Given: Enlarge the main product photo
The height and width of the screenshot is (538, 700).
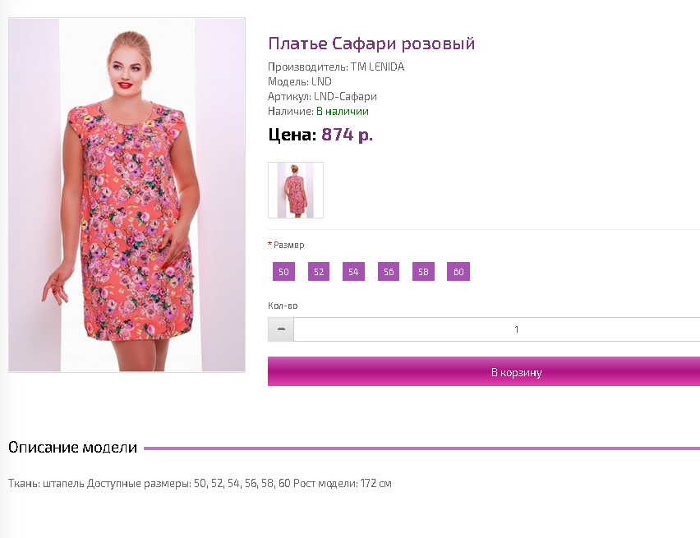Looking at the screenshot, I should [127, 195].
